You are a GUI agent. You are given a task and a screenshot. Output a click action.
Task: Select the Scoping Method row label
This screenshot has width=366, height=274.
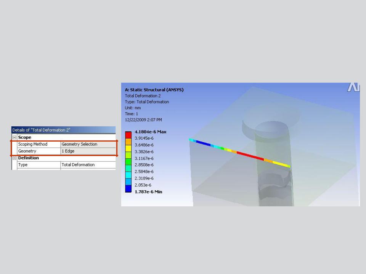coord(33,144)
